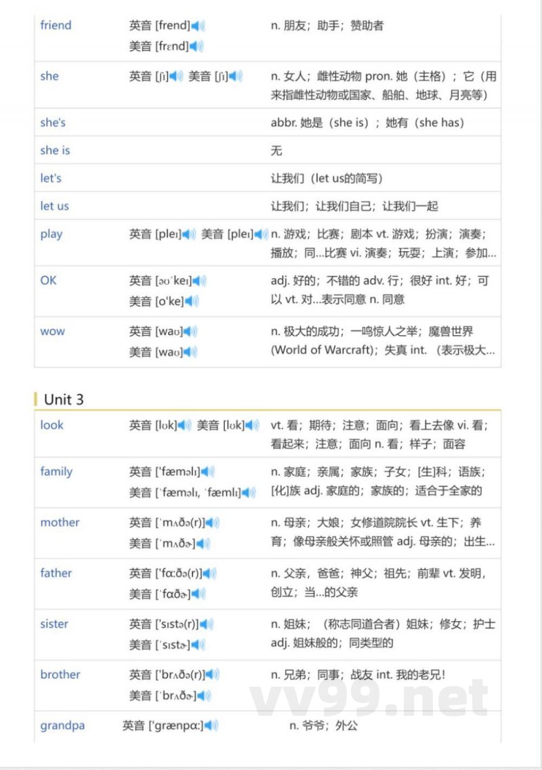
Task: Play British pronunciation of "brother"
Action: 211,675
